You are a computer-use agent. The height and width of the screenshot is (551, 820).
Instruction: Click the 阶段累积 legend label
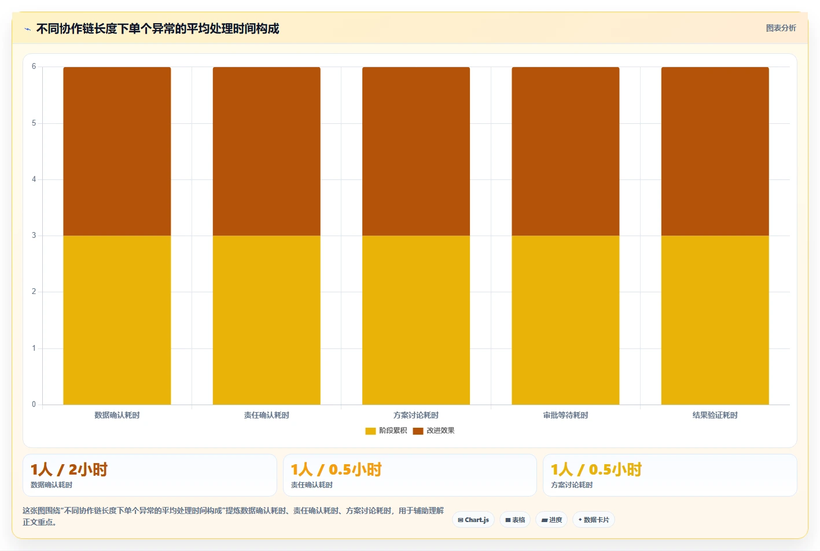tap(393, 431)
